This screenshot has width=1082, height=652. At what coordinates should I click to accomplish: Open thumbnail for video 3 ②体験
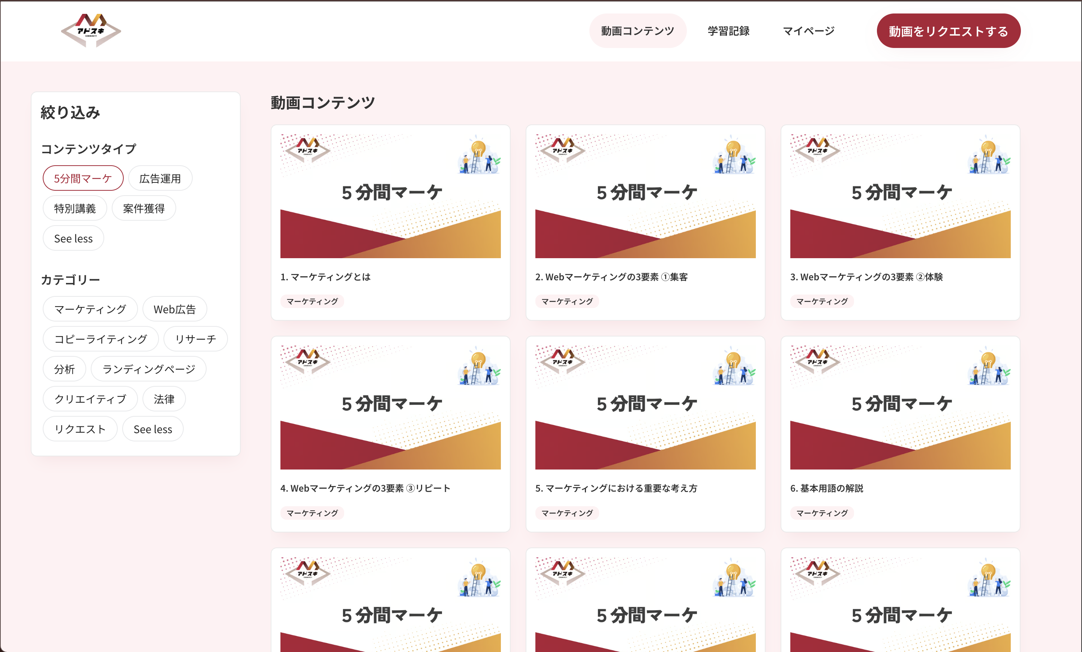[x=900, y=196]
